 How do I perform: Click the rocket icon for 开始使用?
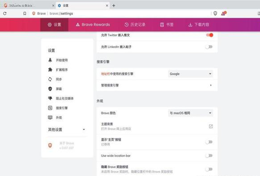(50, 60)
